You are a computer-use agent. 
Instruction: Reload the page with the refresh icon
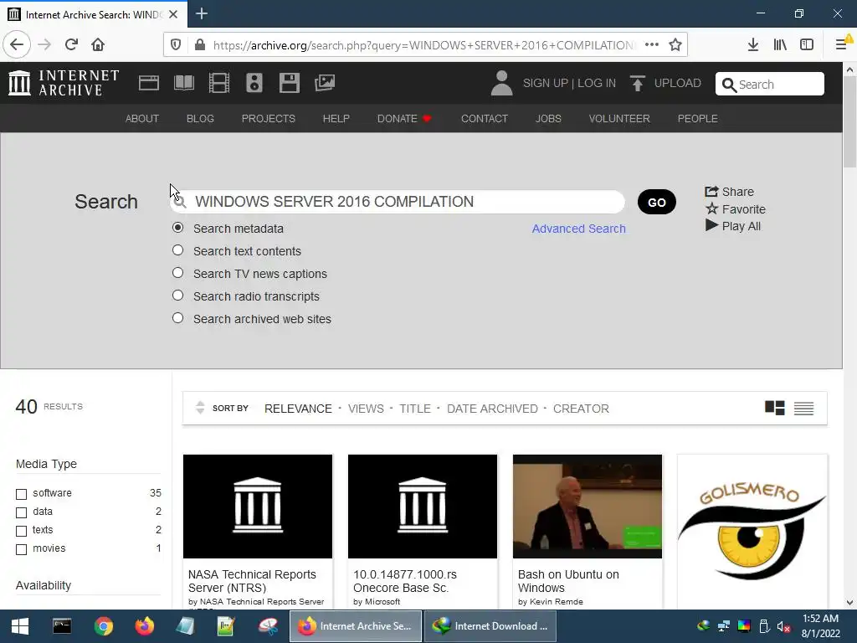pos(71,44)
